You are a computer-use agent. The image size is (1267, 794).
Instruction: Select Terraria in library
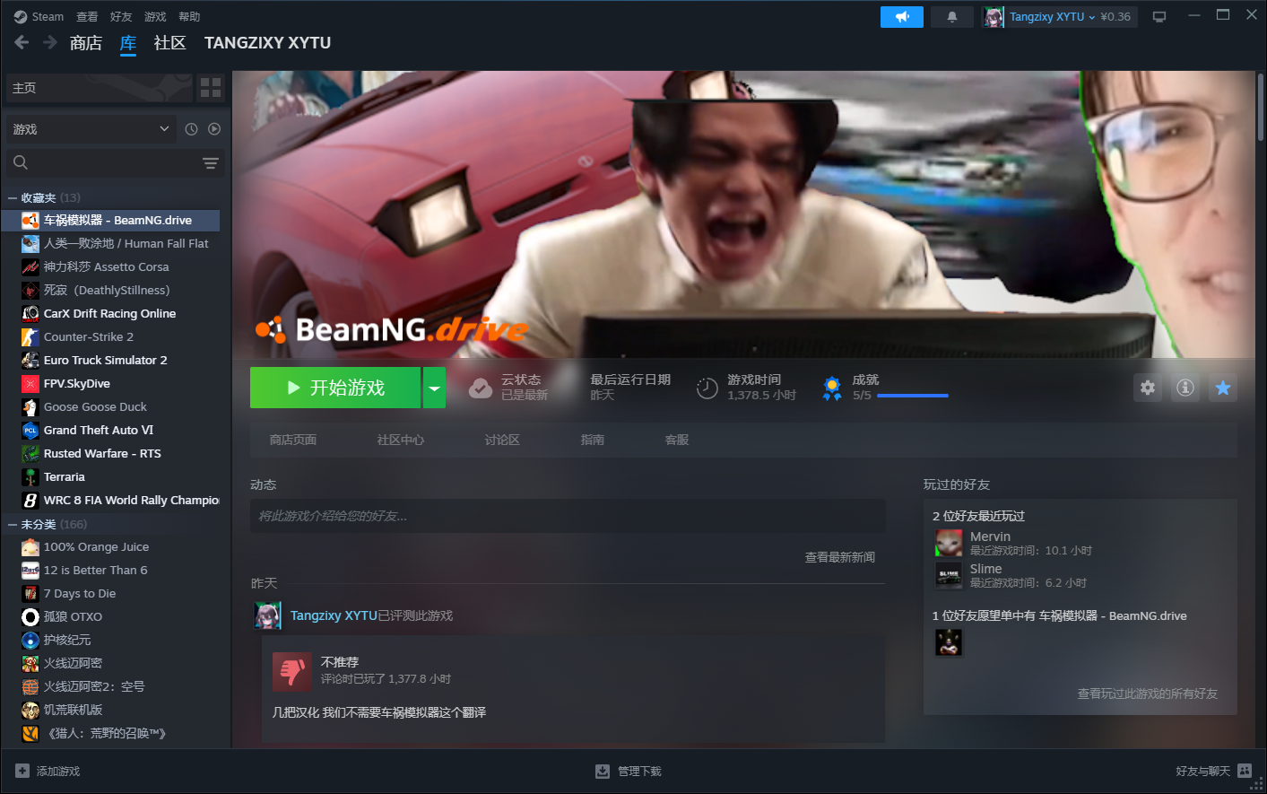click(110, 476)
